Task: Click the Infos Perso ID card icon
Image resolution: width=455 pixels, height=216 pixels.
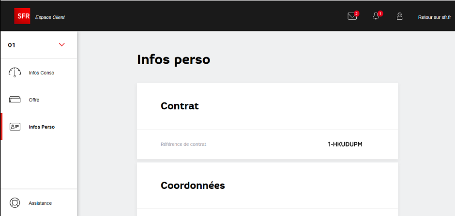Action: (15, 127)
